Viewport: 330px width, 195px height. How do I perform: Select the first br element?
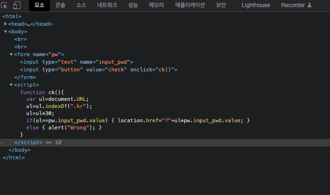point(20,39)
